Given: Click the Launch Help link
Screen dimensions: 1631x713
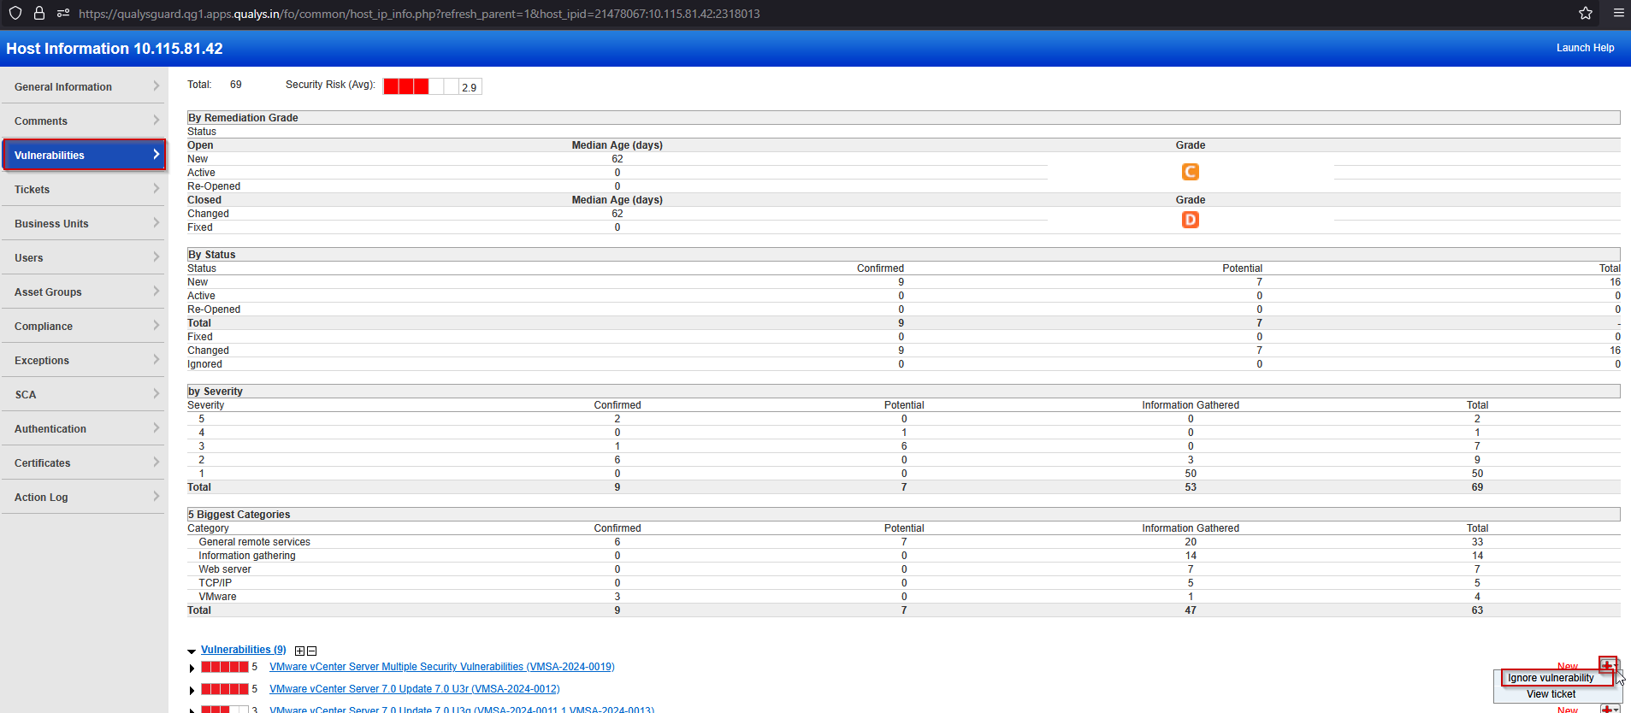Looking at the screenshot, I should coord(1585,48).
